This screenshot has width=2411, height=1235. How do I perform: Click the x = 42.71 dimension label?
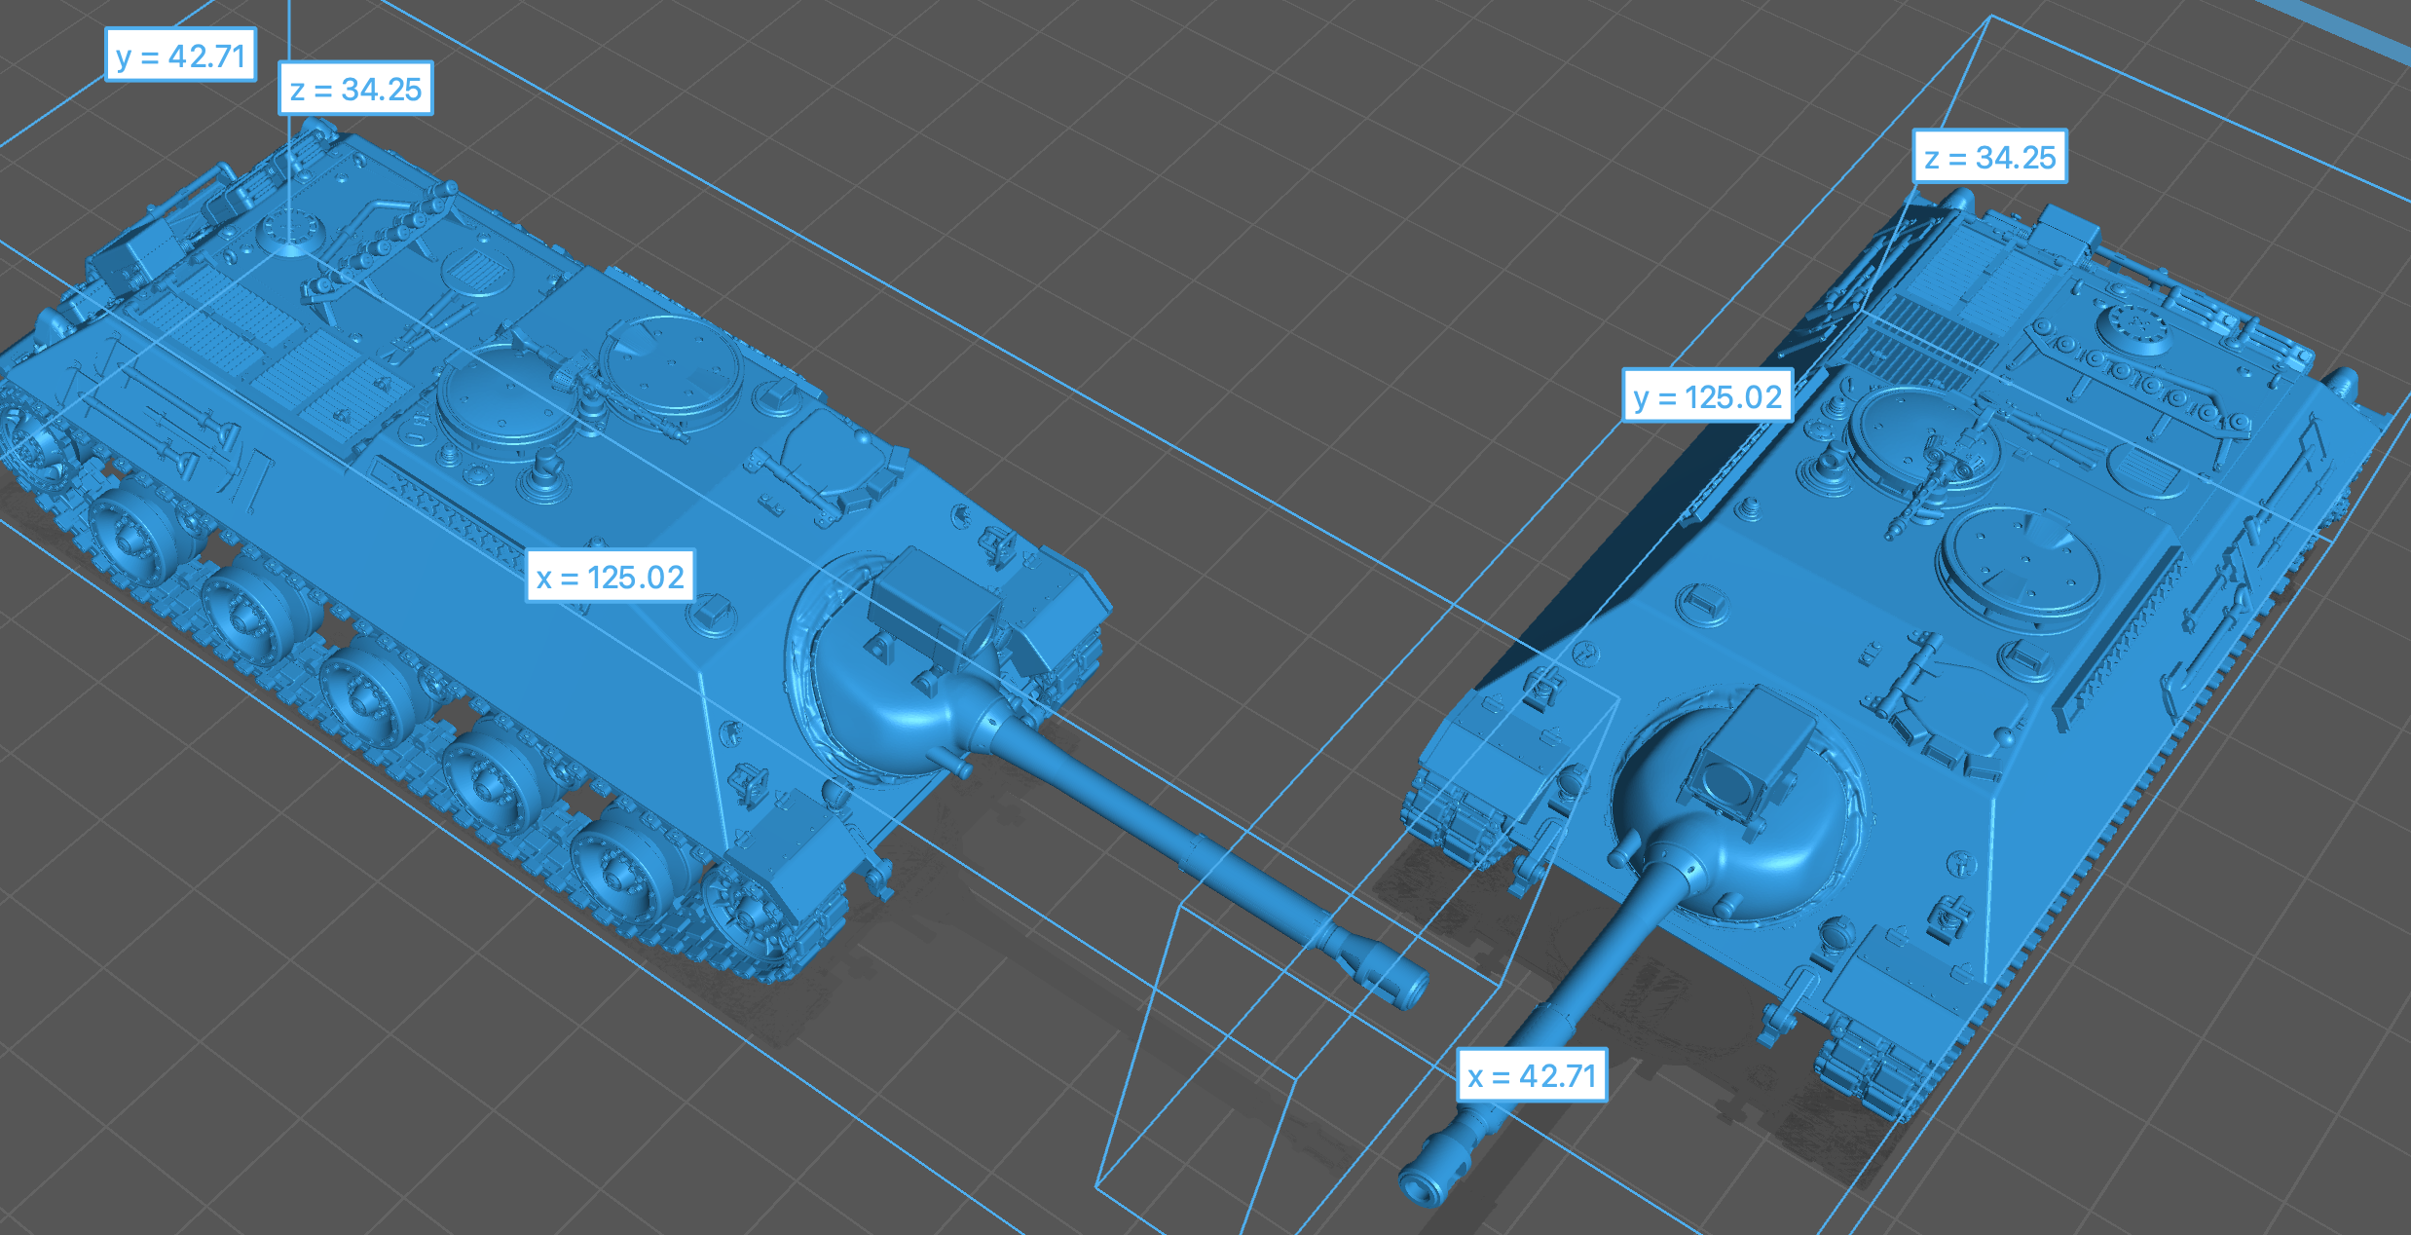(1531, 1075)
